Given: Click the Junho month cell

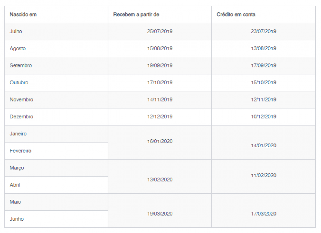Looking at the screenshot, I should pos(17,219).
